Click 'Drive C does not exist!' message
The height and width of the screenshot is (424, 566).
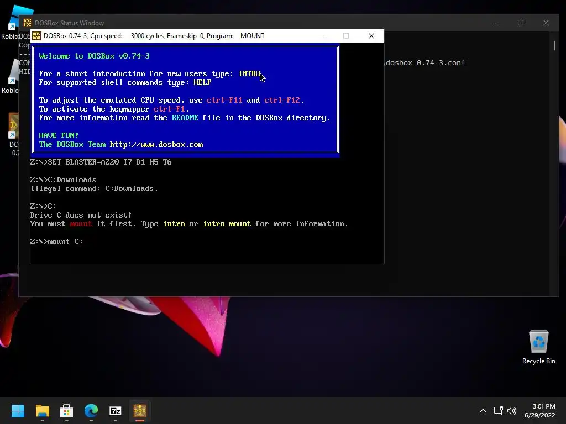click(x=81, y=215)
